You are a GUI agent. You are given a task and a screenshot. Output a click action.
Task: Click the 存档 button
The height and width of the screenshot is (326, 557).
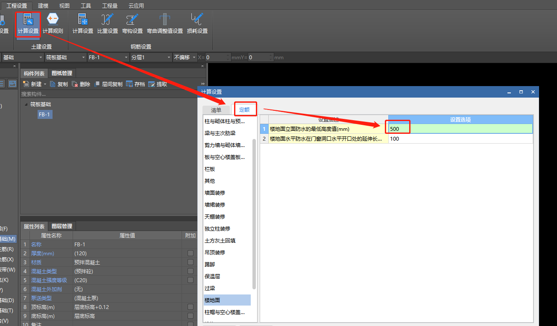tap(136, 84)
